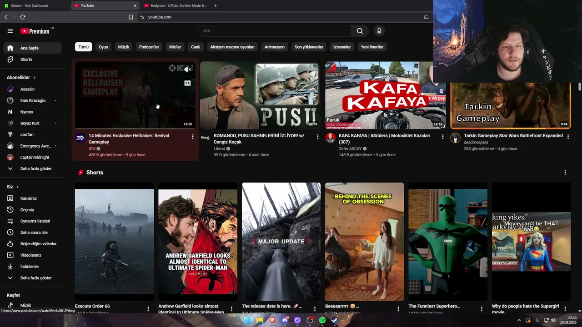The image size is (582, 327).
Task: Select the Müzik filter chip
Action: [124, 47]
